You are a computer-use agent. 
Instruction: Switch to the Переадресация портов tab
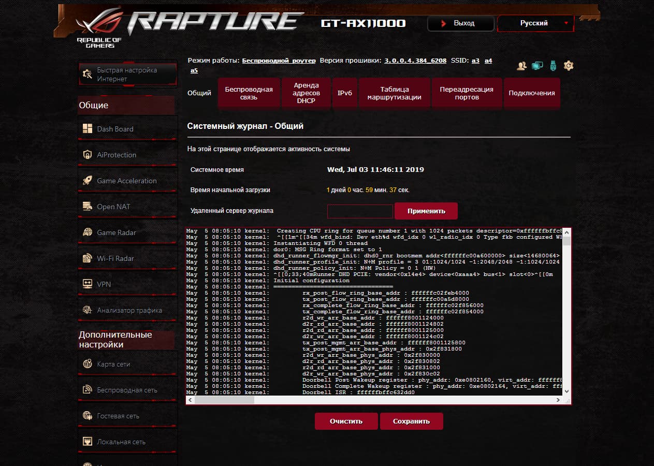[467, 93]
